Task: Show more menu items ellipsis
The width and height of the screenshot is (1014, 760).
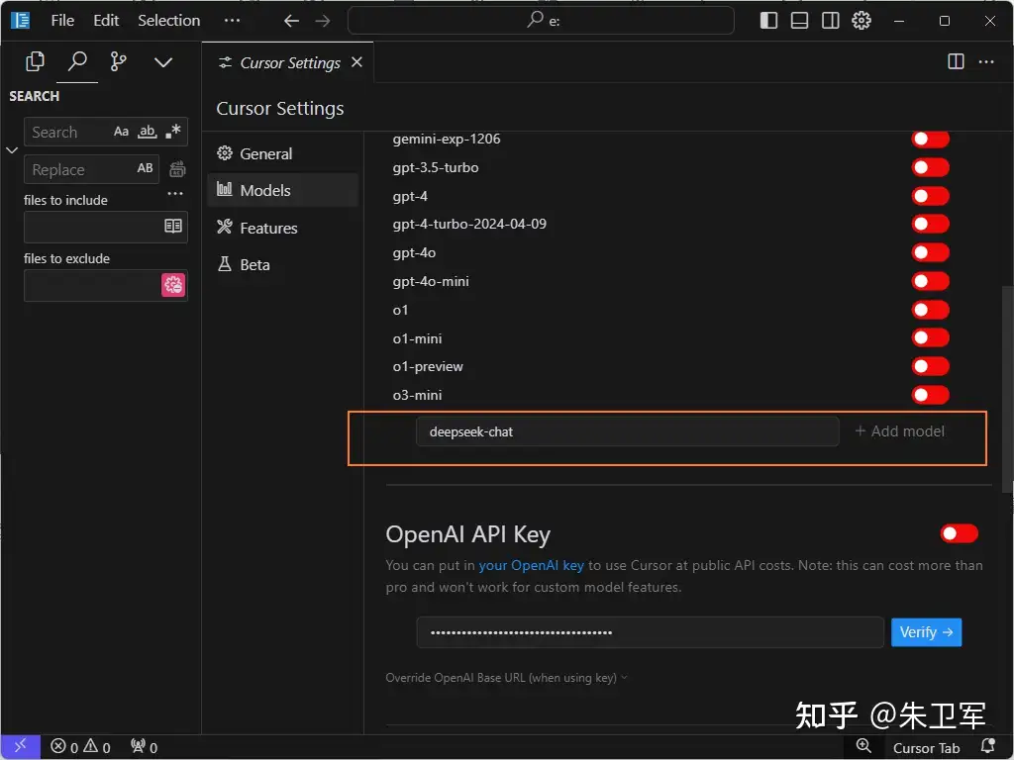Action: pos(232,21)
